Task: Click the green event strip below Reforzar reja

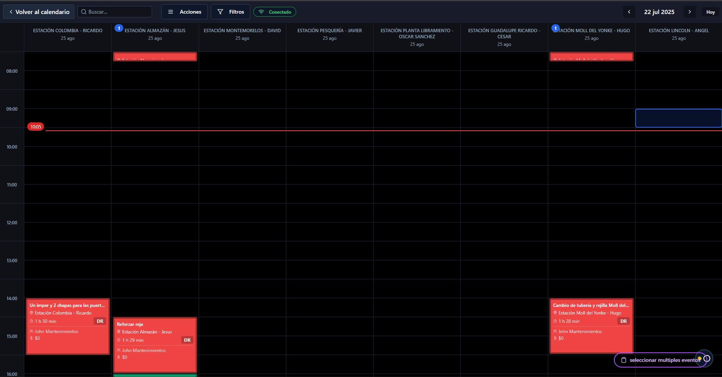Action: 155,375
